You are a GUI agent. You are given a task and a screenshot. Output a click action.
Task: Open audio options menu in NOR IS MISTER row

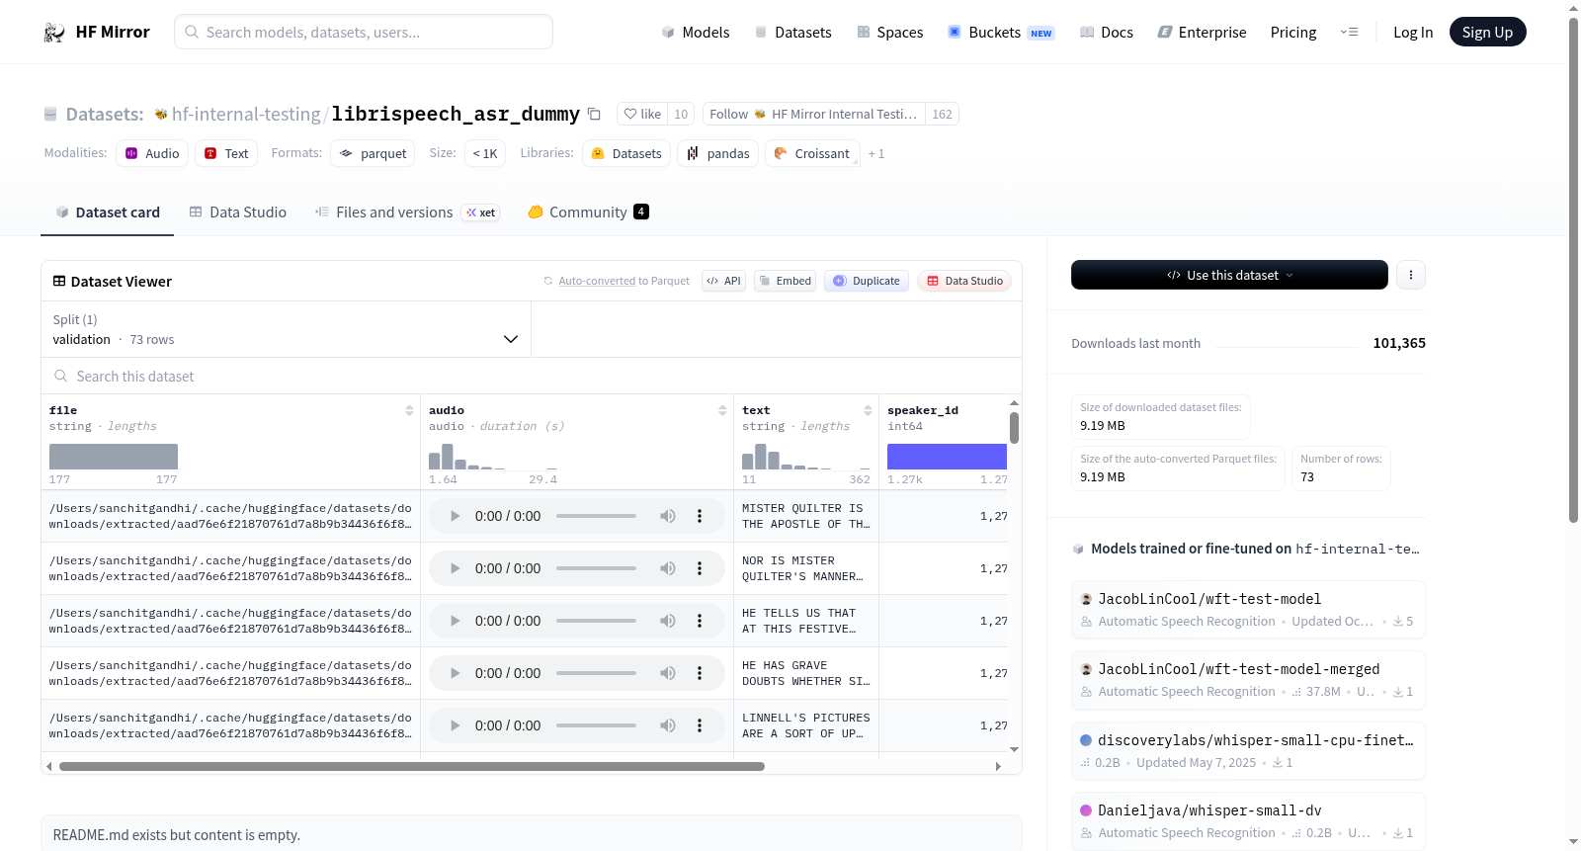[x=700, y=568]
